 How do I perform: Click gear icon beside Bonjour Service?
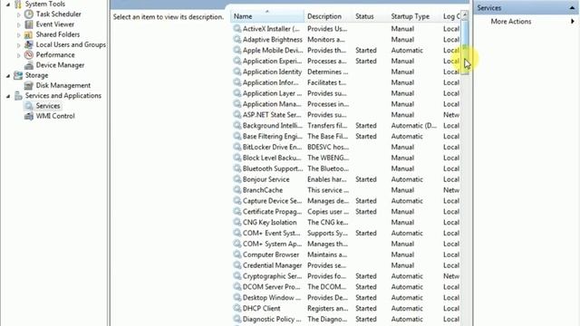237,179
